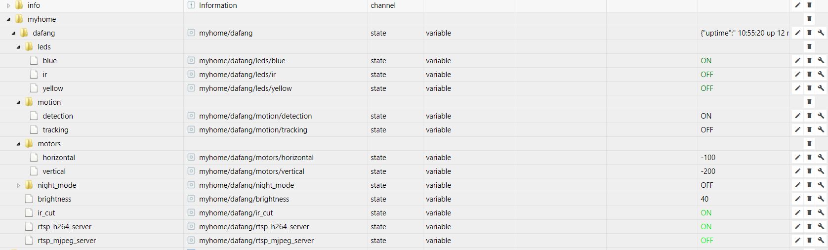Viewport: 828px width, 250px height.
Task: Click the ON value of ir_cut
Action: (x=706, y=213)
